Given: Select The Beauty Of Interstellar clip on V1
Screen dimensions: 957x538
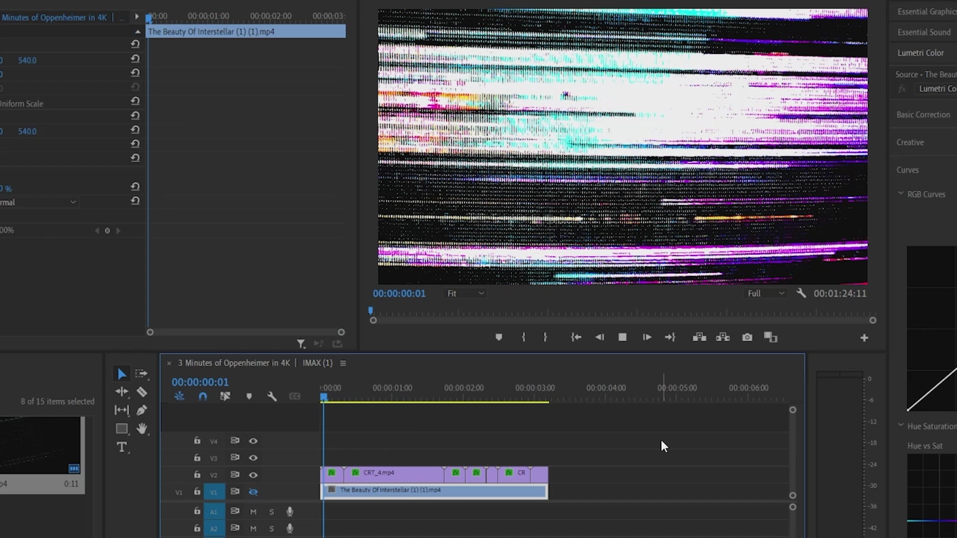Looking at the screenshot, I should click(434, 491).
